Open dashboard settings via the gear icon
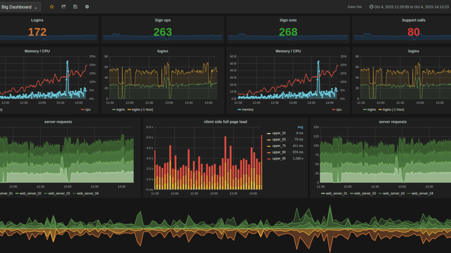The height and width of the screenshot is (253, 451). [x=87, y=6]
